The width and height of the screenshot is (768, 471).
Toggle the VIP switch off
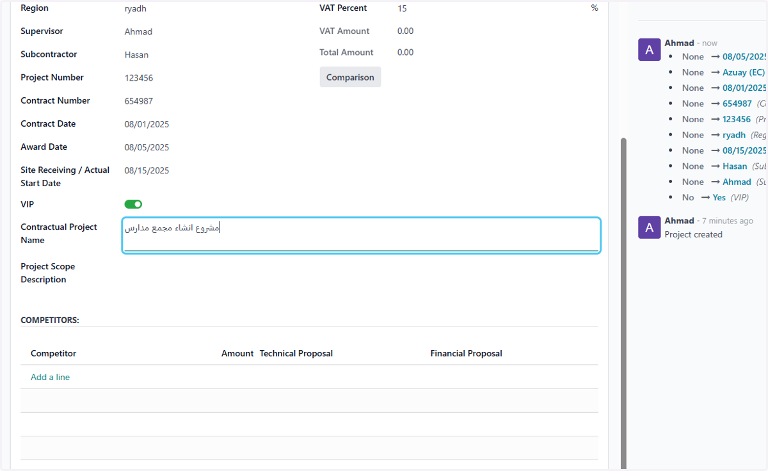(133, 204)
